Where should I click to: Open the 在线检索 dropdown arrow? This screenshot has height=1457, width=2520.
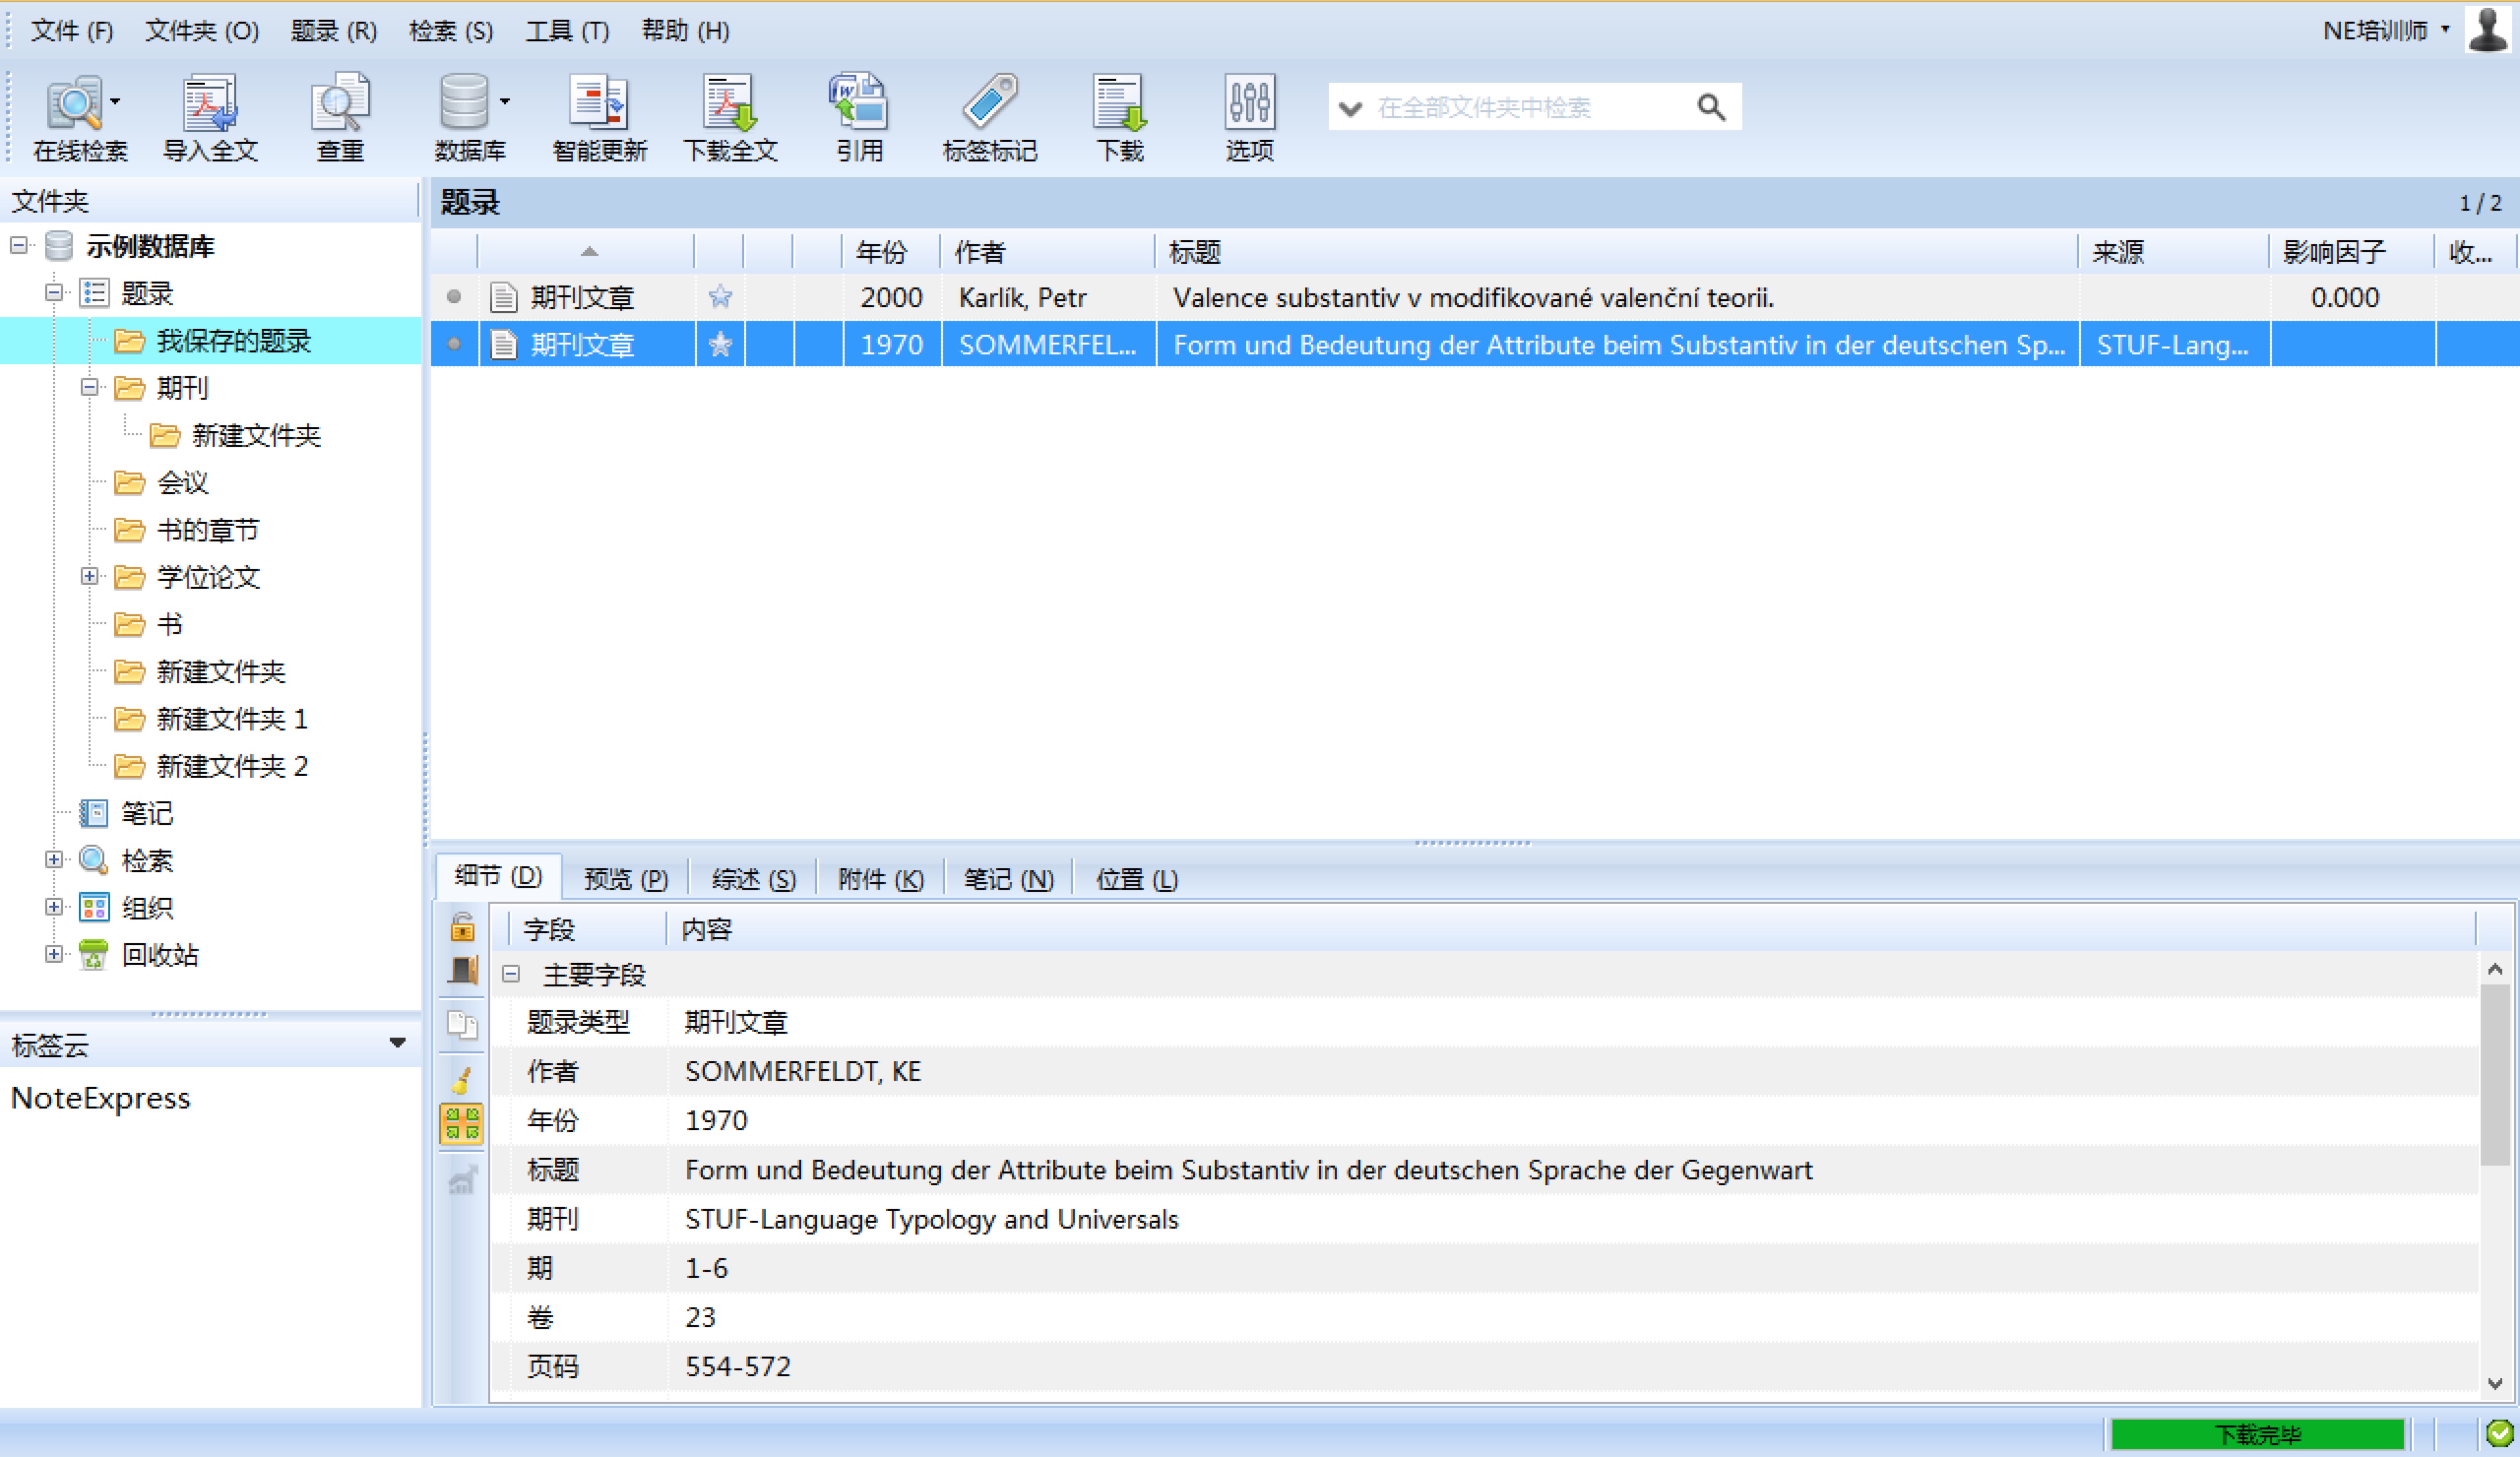coord(116,101)
